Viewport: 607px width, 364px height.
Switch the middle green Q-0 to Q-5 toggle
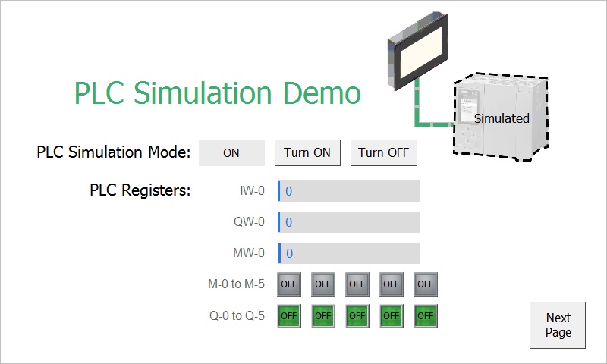click(x=357, y=315)
